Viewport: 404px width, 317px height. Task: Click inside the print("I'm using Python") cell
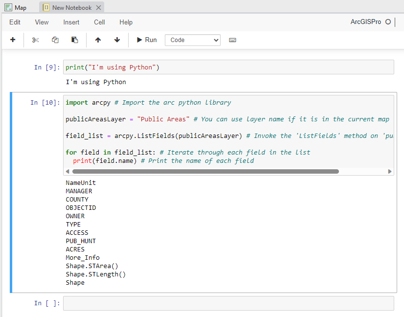tap(228, 68)
